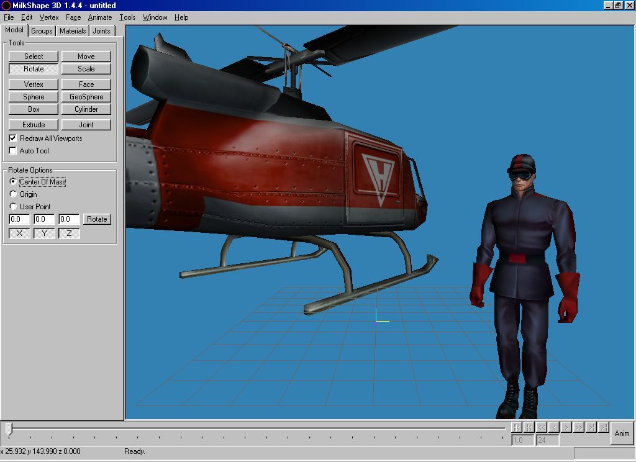Go to first frame playback button
The image size is (636, 462).
(x=516, y=427)
